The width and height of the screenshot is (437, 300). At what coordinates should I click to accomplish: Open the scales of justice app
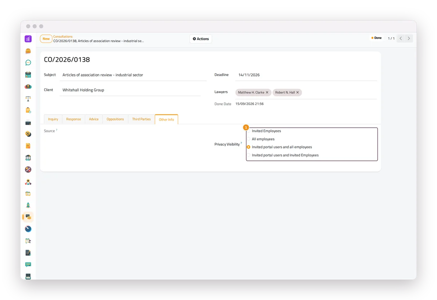pyautogui.click(x=28, y=98)
